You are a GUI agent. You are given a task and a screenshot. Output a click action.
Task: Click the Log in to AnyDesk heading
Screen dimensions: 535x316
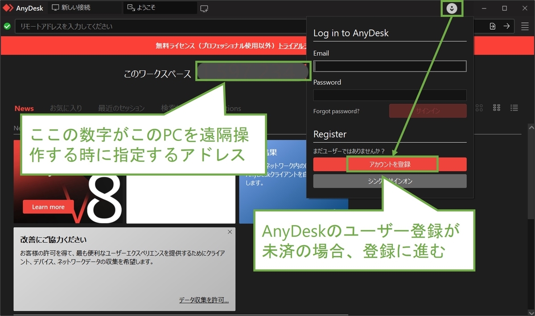tap(351, 33)
